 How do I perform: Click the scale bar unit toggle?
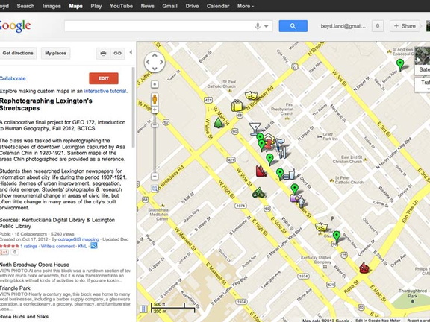(x=173, y=308)
